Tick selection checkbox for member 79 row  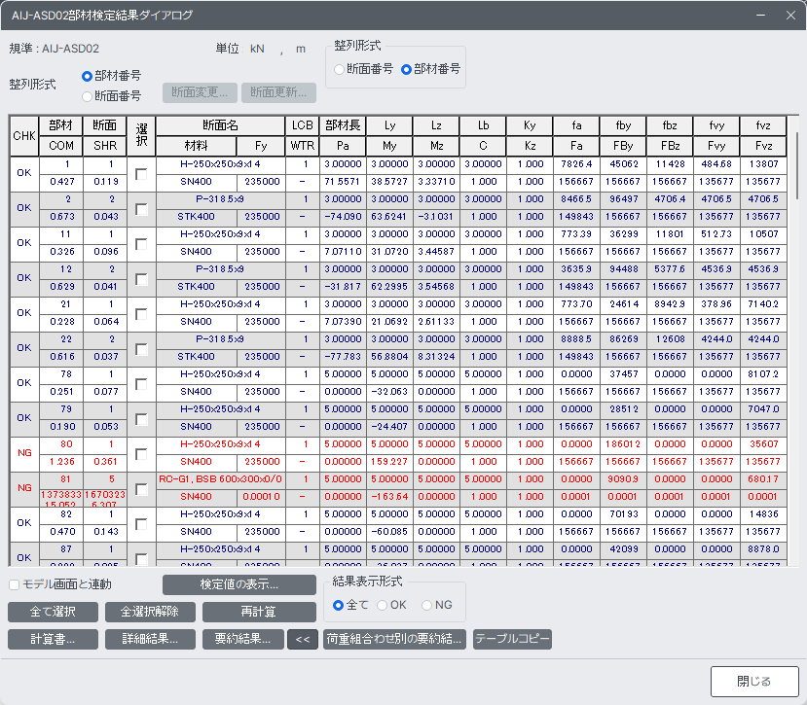(x=141, y=418)
